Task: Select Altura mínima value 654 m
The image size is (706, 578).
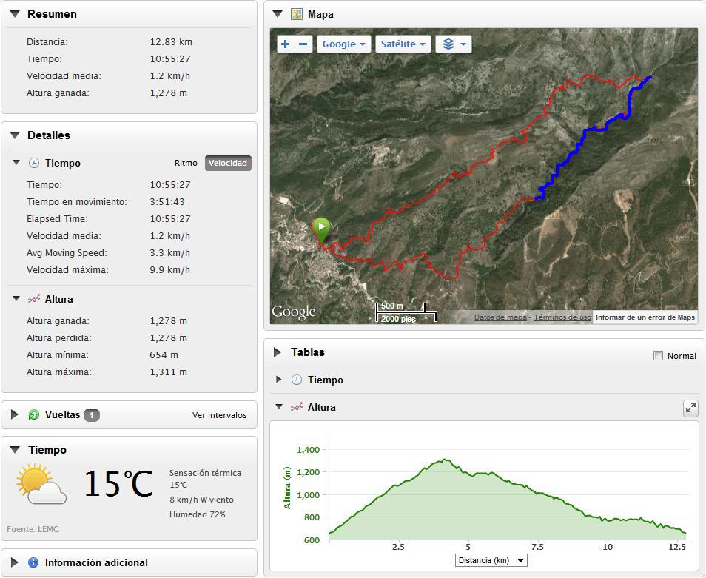Action: (x=164, y=355)
